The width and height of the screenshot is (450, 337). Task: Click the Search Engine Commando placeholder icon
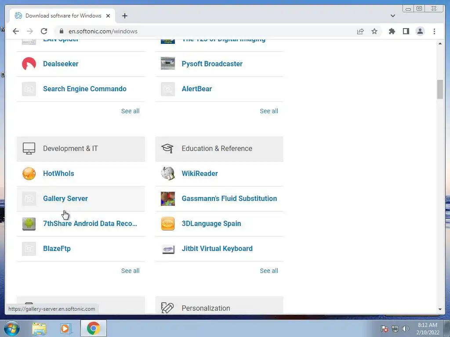29,89
